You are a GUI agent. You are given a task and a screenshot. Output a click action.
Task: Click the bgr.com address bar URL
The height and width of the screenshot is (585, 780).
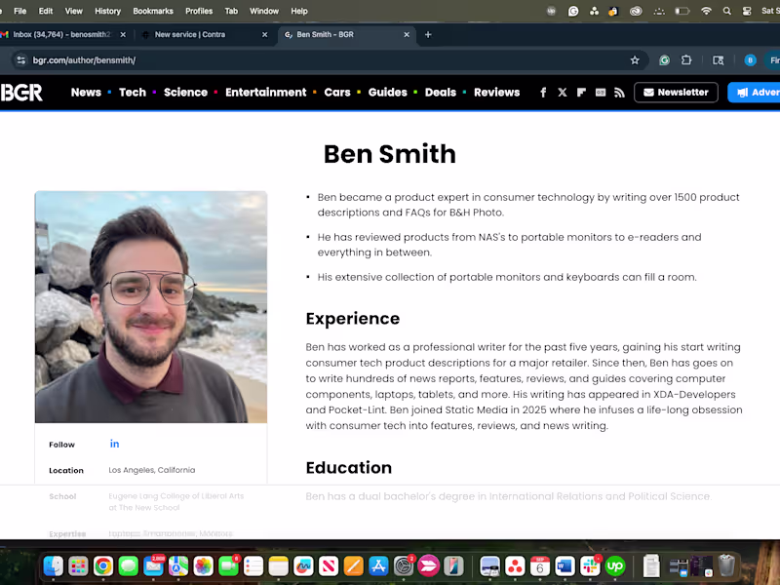pyautogui.click(x=84, y=60)
